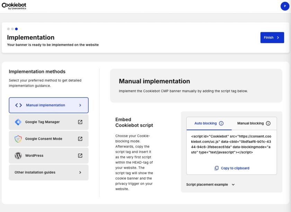Click inside the Cookiebot script code box

(x=231, y=144)
